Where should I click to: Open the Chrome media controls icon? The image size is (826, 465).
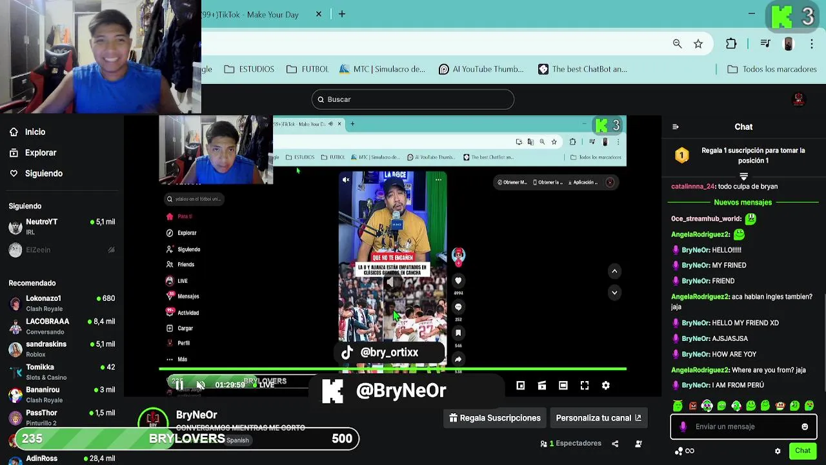(765, 43)
